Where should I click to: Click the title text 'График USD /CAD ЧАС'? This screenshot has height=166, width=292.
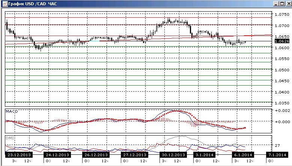[x=32, y=4]
